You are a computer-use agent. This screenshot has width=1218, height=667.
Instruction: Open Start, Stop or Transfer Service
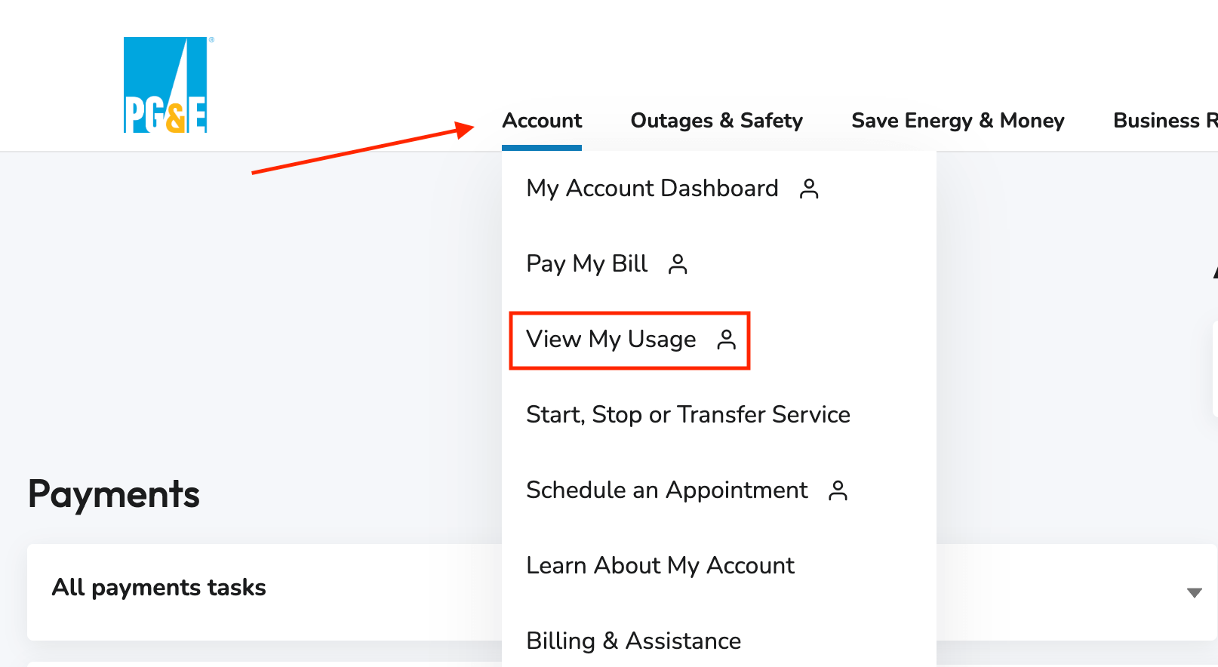click(x=688, y=415)
